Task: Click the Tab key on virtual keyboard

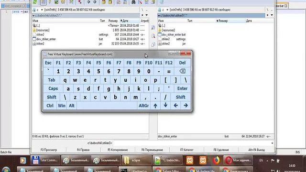Action: [52, 80]
